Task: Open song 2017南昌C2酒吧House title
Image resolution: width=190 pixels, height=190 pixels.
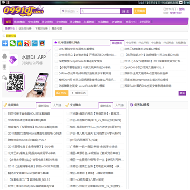Action: pos(35,134)
